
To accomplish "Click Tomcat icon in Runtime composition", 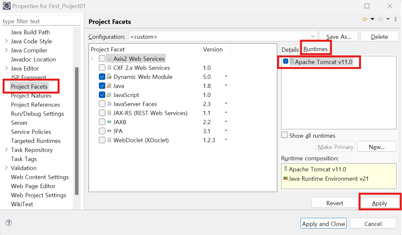I will coord(285,168).
